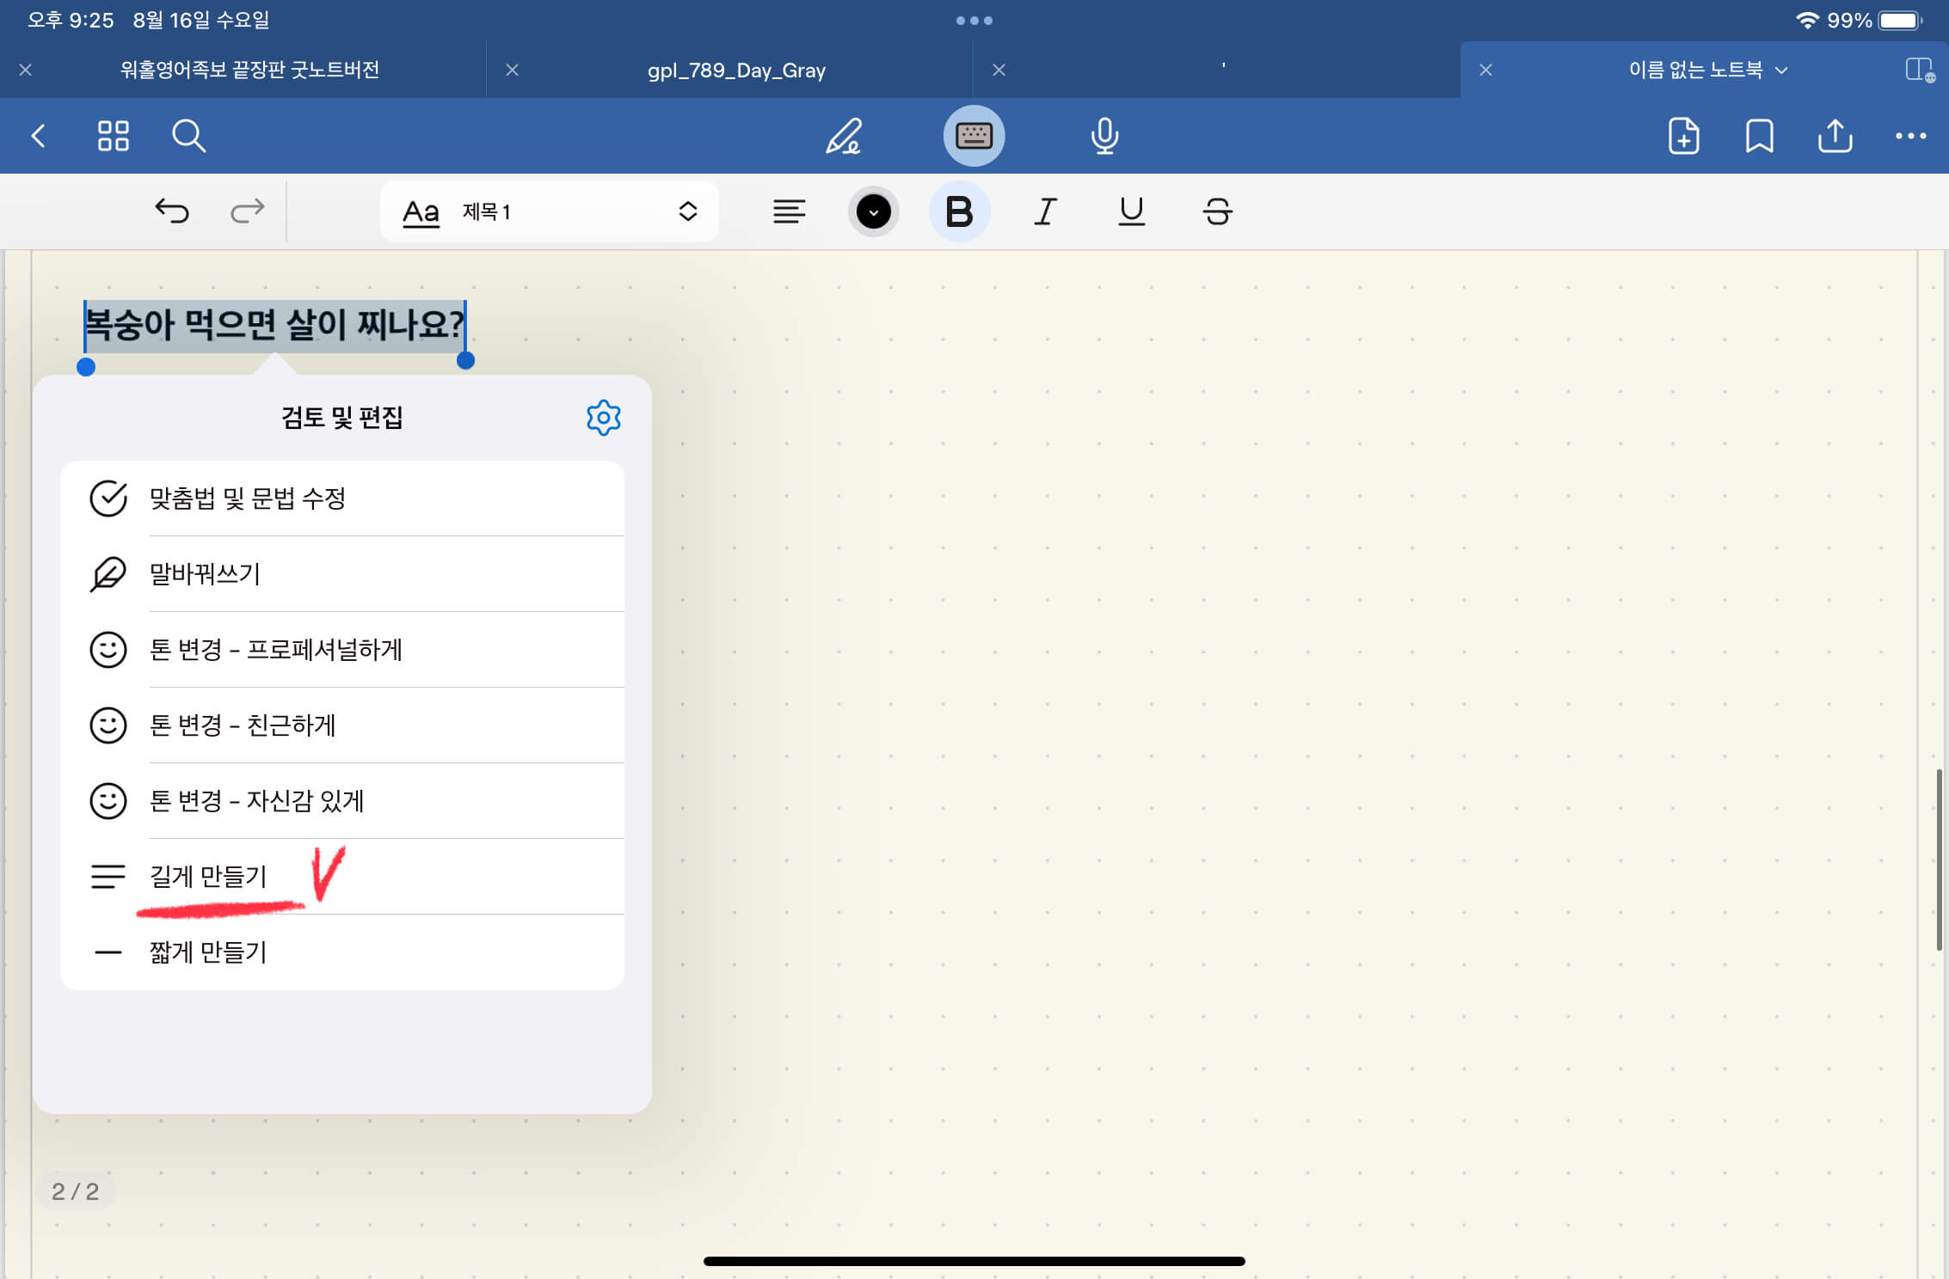This screenshot has width=1949, height=1279.
Task: Open the thumbnail grid view
Action: [x=114, y=136]
